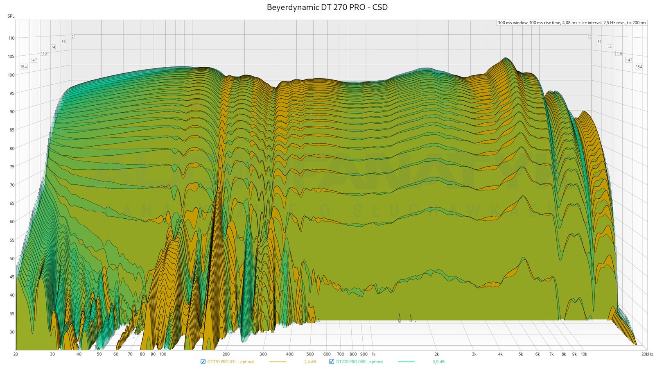Click the 184 ms time label on right
The image size is (655, 367).
tap(639, 67)
